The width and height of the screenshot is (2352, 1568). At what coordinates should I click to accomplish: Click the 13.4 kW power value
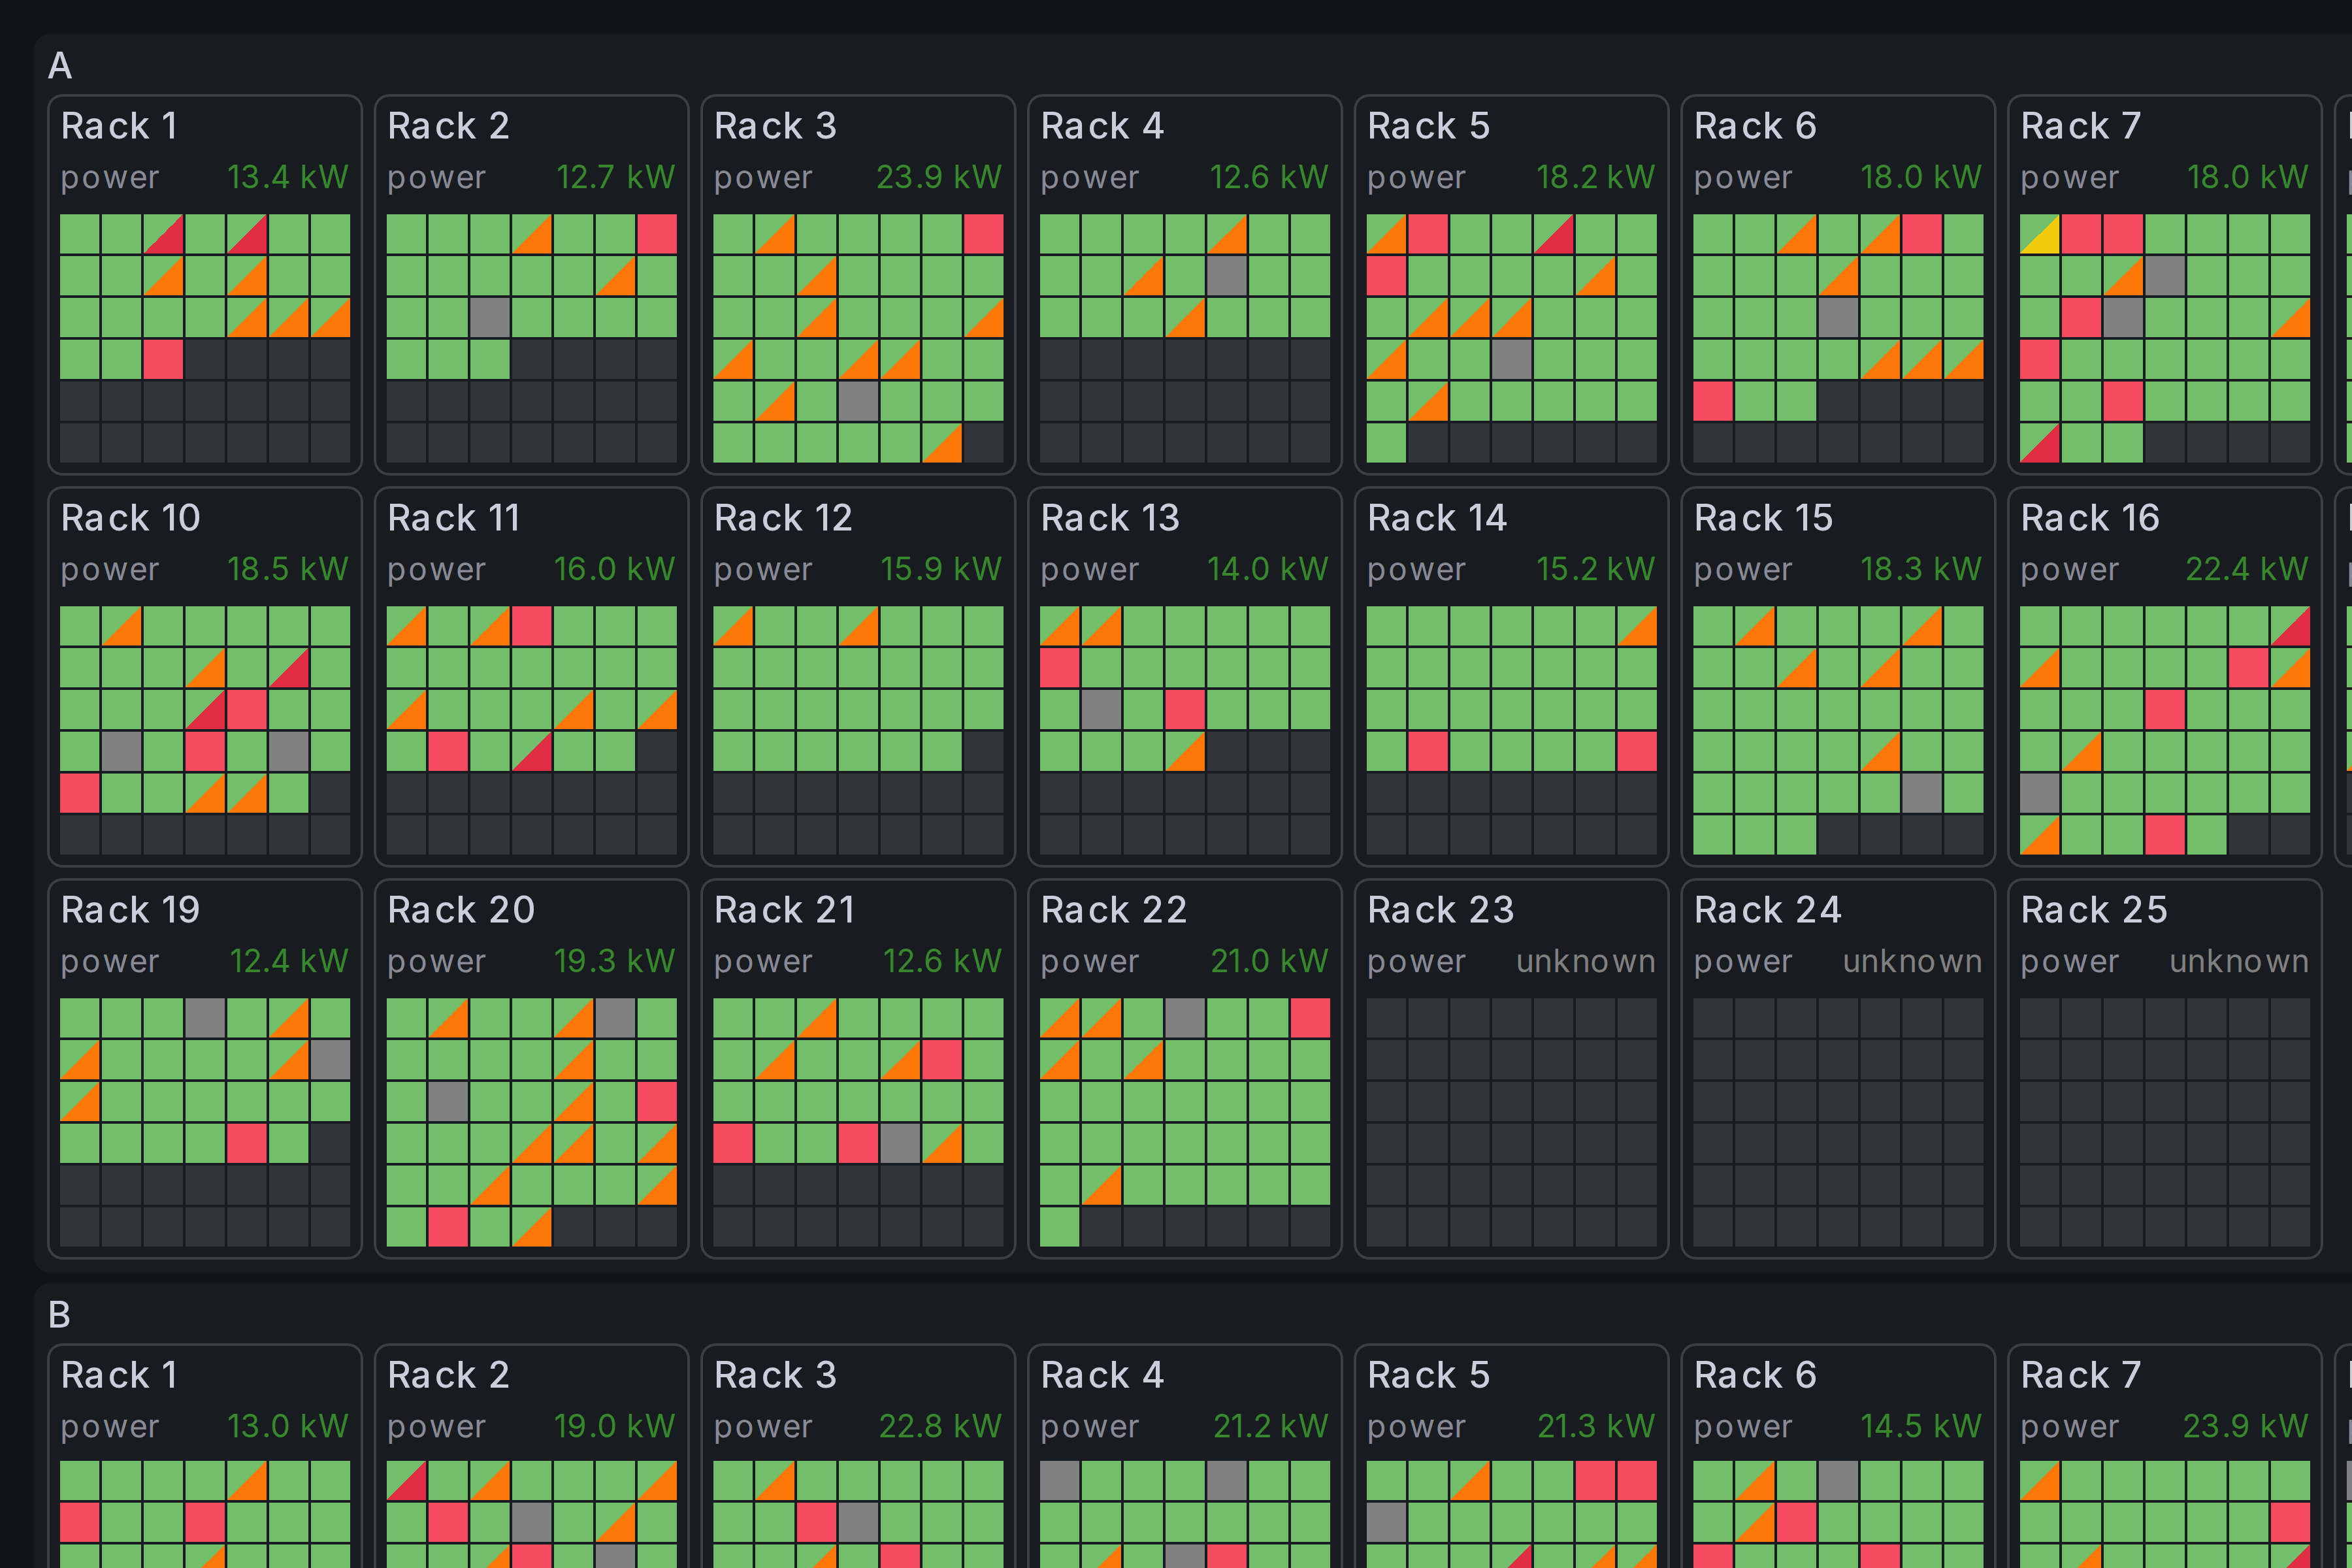pyautogui.click(x=288, y=177)
